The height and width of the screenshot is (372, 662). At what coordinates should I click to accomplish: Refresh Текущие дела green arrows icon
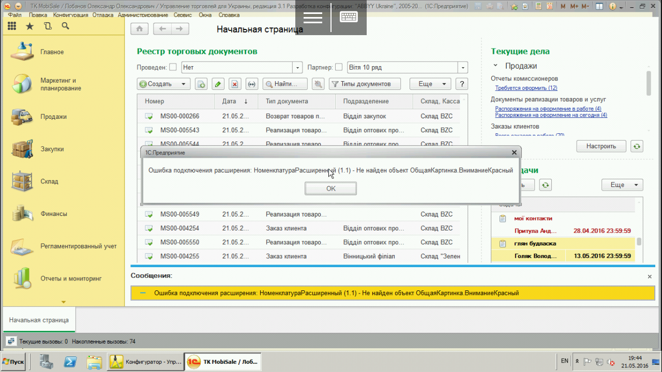pos(637,146)
